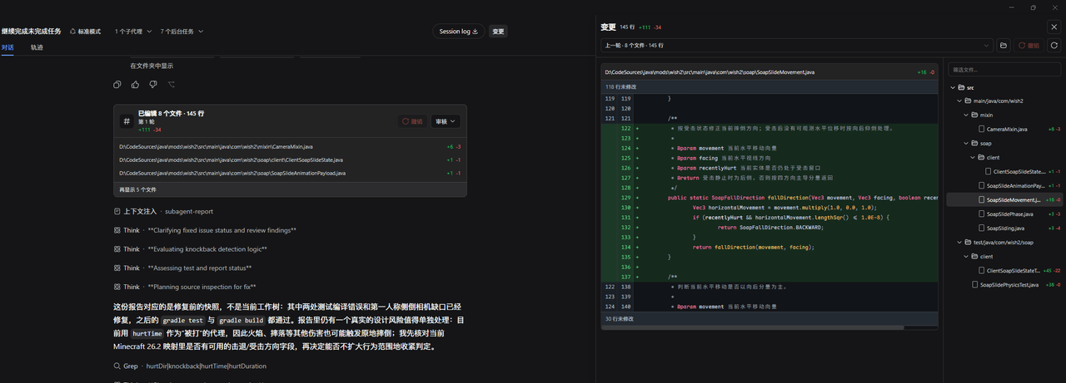The image size is (1066, 383).
Task: Copy the response with the copy icon
Action: tap(117, 84)
